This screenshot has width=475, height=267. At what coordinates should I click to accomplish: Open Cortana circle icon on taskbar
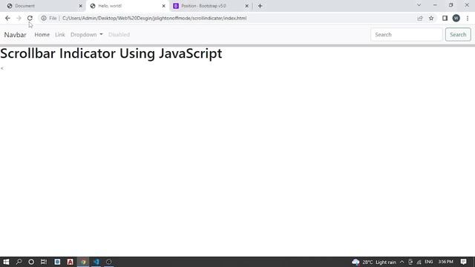(31, 262)
